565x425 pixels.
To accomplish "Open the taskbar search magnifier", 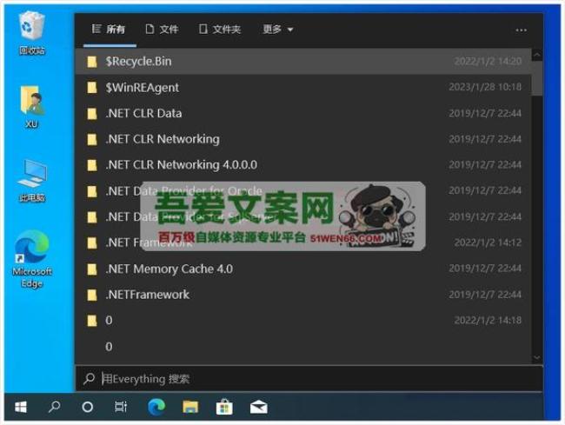I will (54, 407).
